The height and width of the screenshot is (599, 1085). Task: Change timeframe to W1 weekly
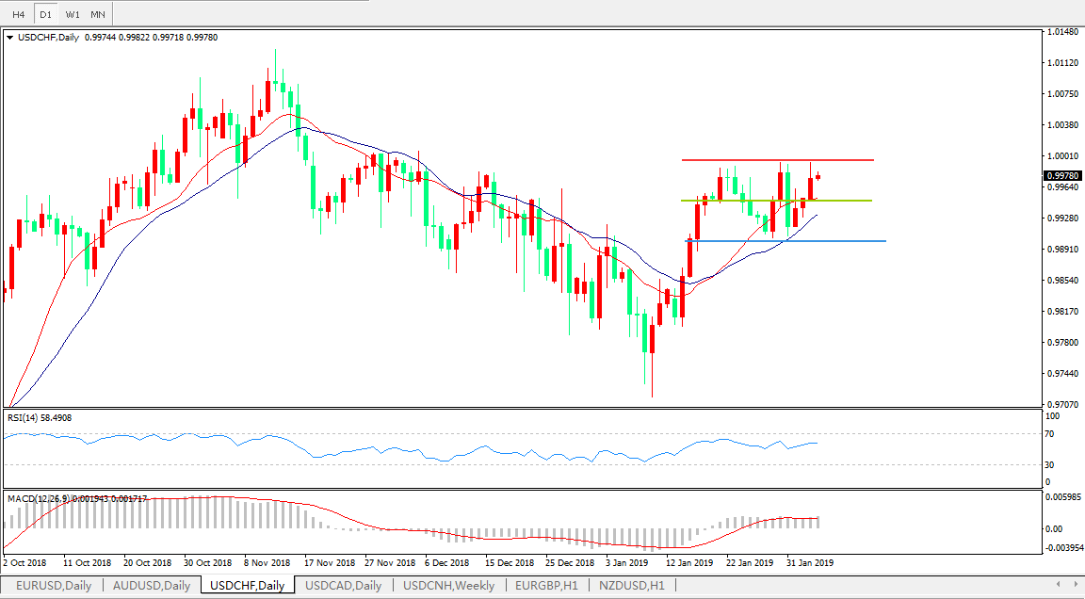pyautogui.click(x=73, y=15)
